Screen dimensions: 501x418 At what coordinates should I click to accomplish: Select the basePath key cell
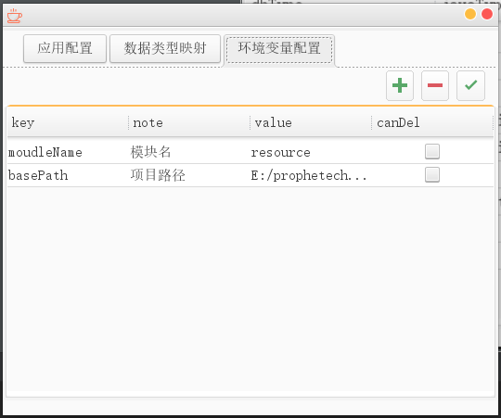tap(68, 175)
